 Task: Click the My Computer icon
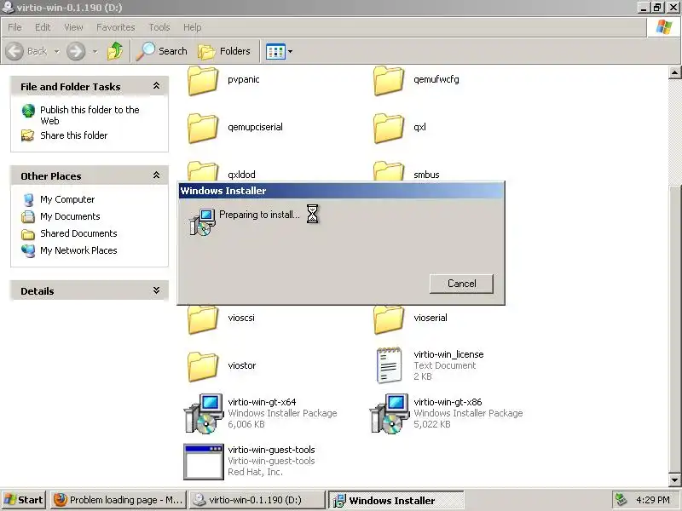pos(29,199)
